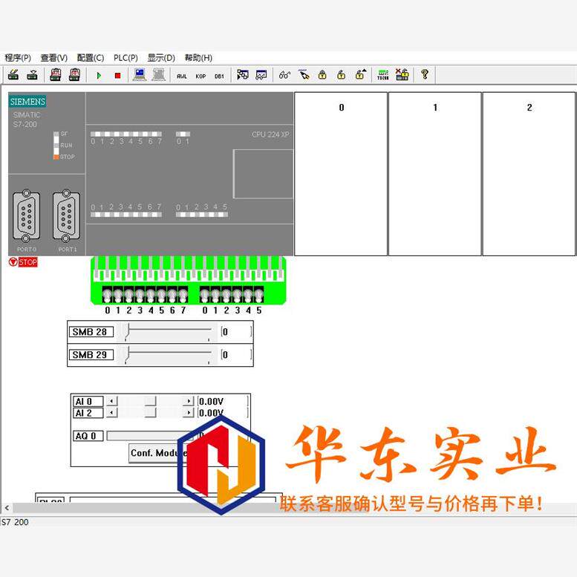
Task: Click the PORT0 serial connector
Action: click(26, 215)
